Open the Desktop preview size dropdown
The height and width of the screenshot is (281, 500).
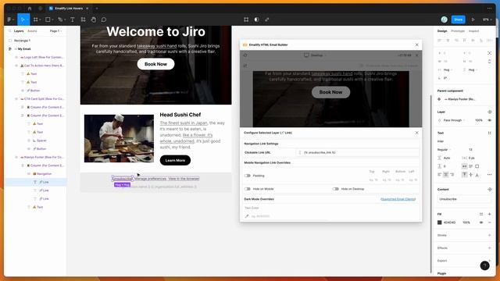(315, 55)
